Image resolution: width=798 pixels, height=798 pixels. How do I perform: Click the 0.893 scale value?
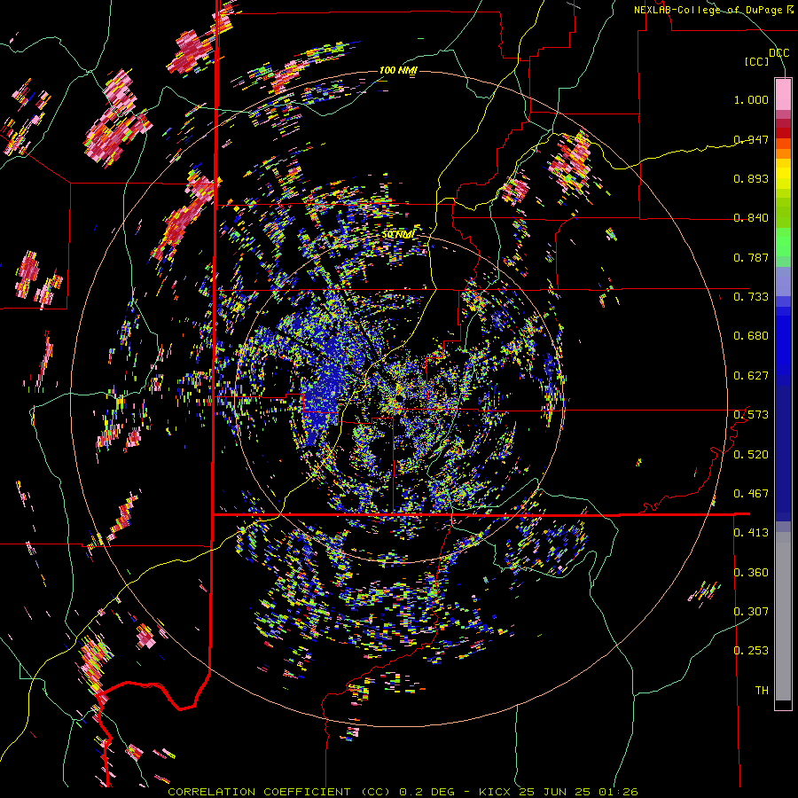(x=751, y=178)
